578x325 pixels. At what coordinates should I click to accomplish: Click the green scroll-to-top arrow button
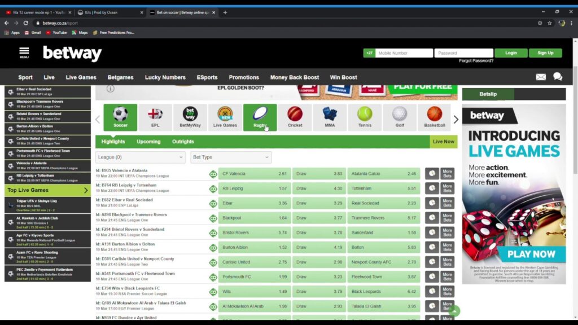click(454, 311)
